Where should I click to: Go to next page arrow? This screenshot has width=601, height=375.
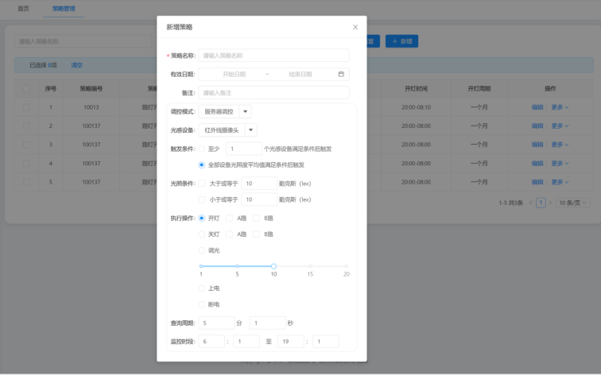point(550,203)
